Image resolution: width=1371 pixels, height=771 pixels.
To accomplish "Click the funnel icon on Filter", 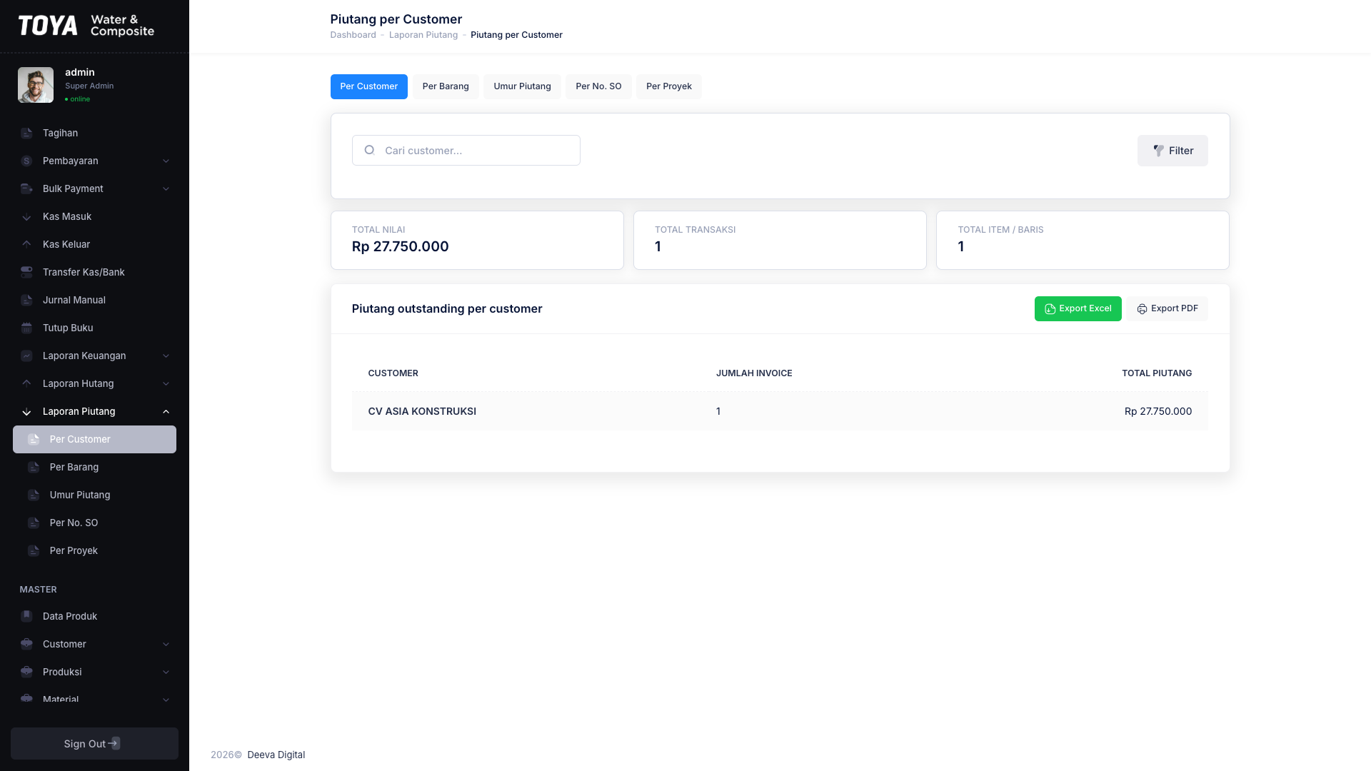I will (1158, 151).
